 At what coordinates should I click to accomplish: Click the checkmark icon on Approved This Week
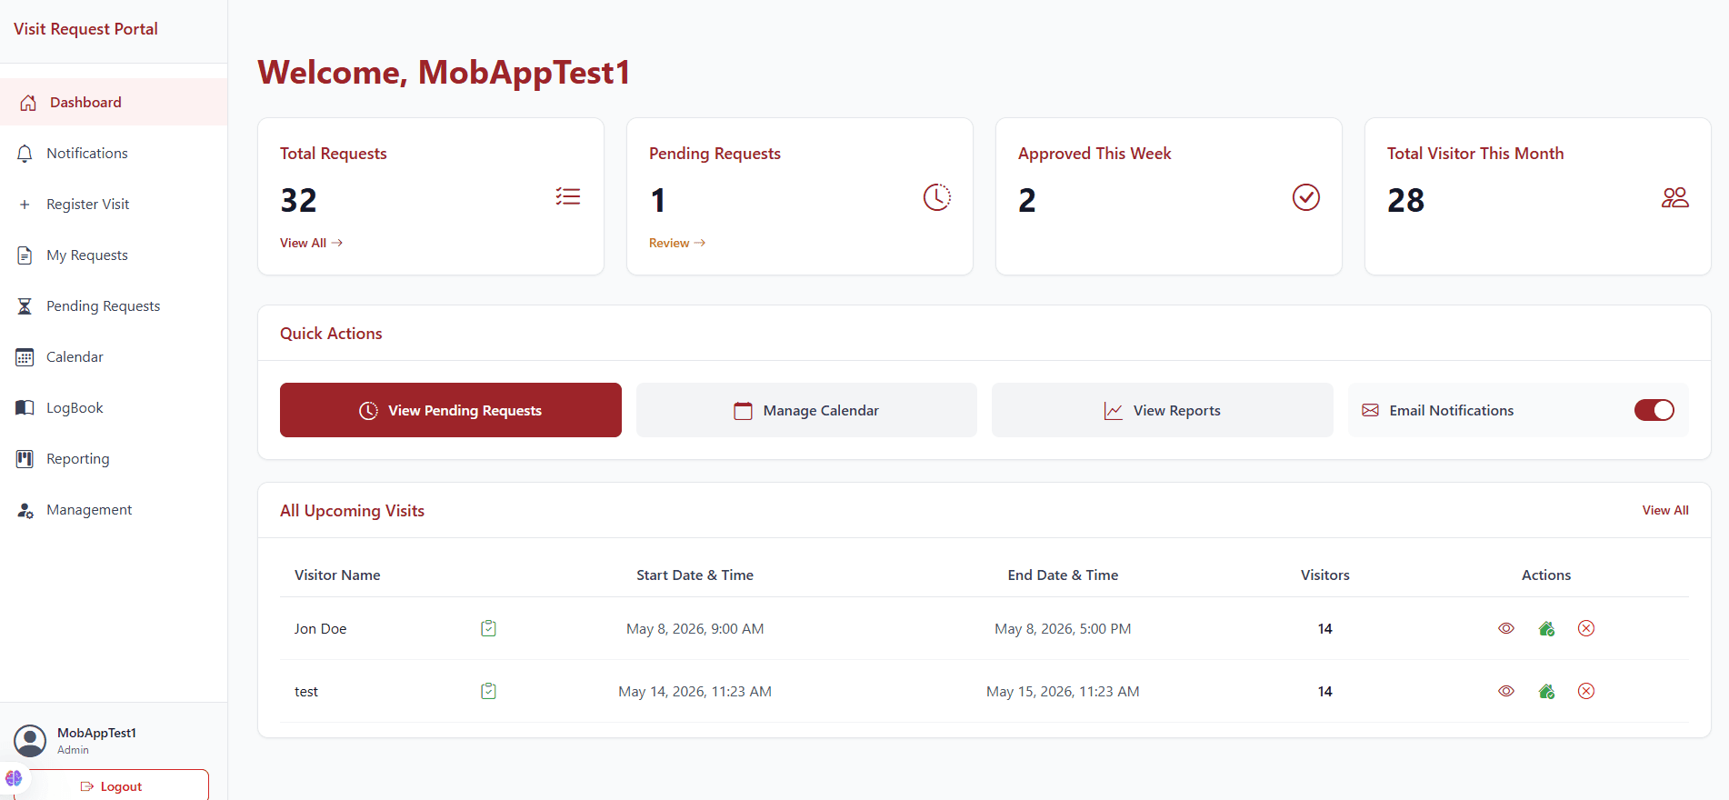(x=1306, y=197)
